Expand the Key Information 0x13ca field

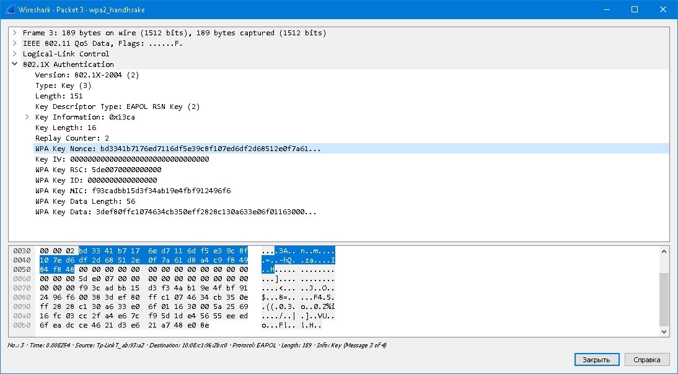[x=27, y=117]
